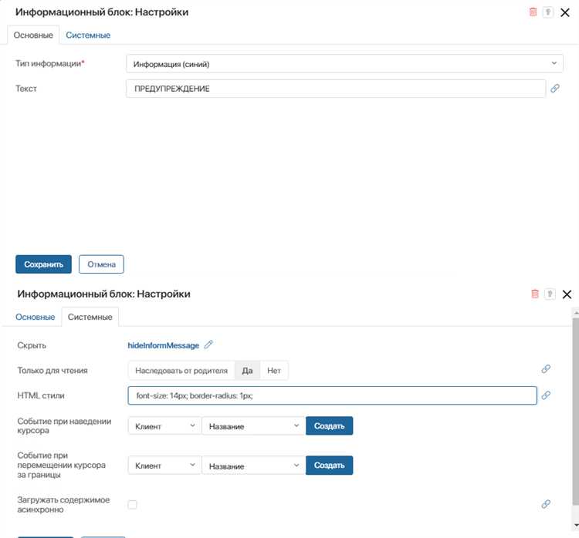Click the link icon next to Текст field

click(555, 89)
